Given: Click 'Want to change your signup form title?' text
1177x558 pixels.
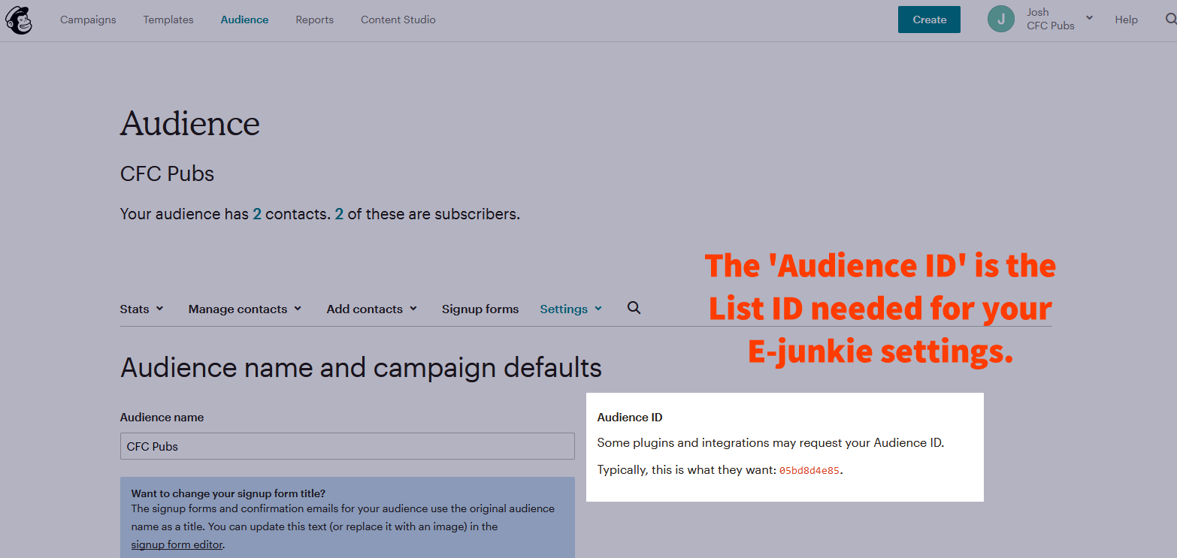Looking at the screenshot, I should tap(228, 493).
